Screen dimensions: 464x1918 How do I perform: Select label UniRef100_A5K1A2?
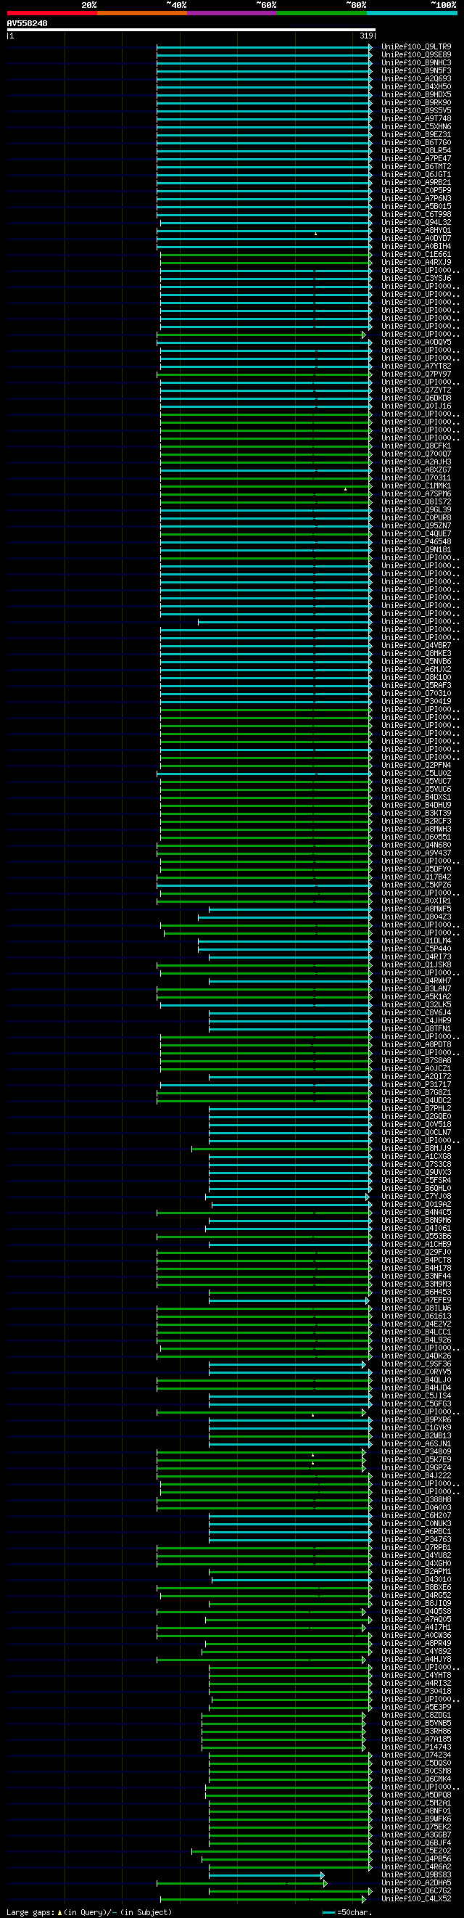click(x=415, y=997)
